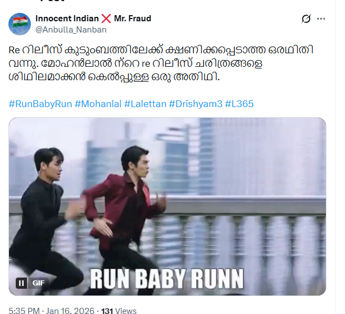Open the Run Baby Runn GIF media
This screenshot has width=345, height=314.
point(167,206)
